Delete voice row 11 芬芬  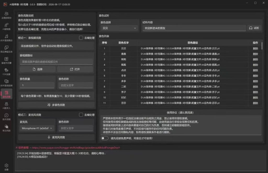tap(255, 103)
